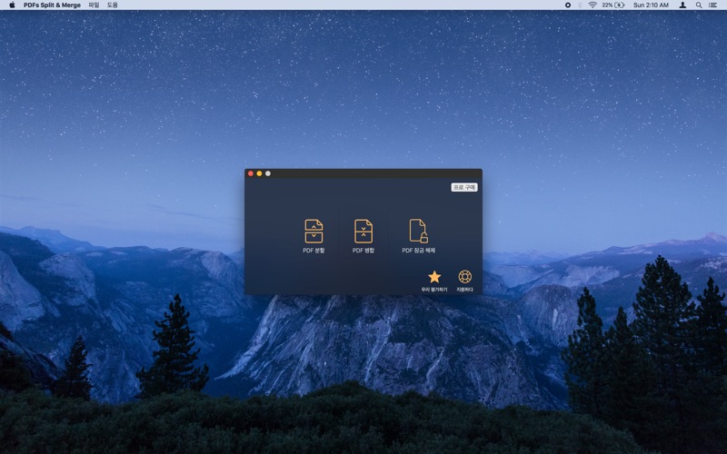Open the Apple menu
Screen dimensions: 727x454
click(12, 5)
